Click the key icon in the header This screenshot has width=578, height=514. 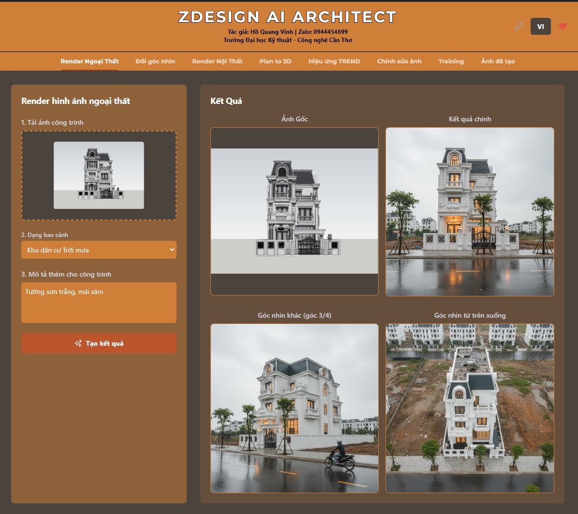519,27
